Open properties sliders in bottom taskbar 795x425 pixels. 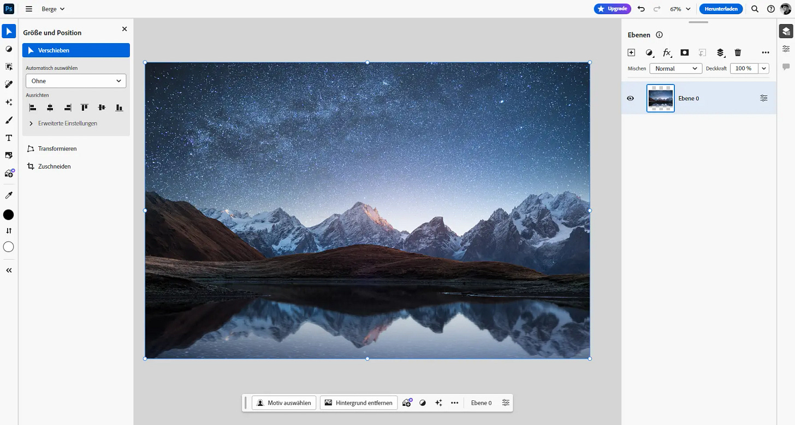pyautogui.click(x=506, y=403)
